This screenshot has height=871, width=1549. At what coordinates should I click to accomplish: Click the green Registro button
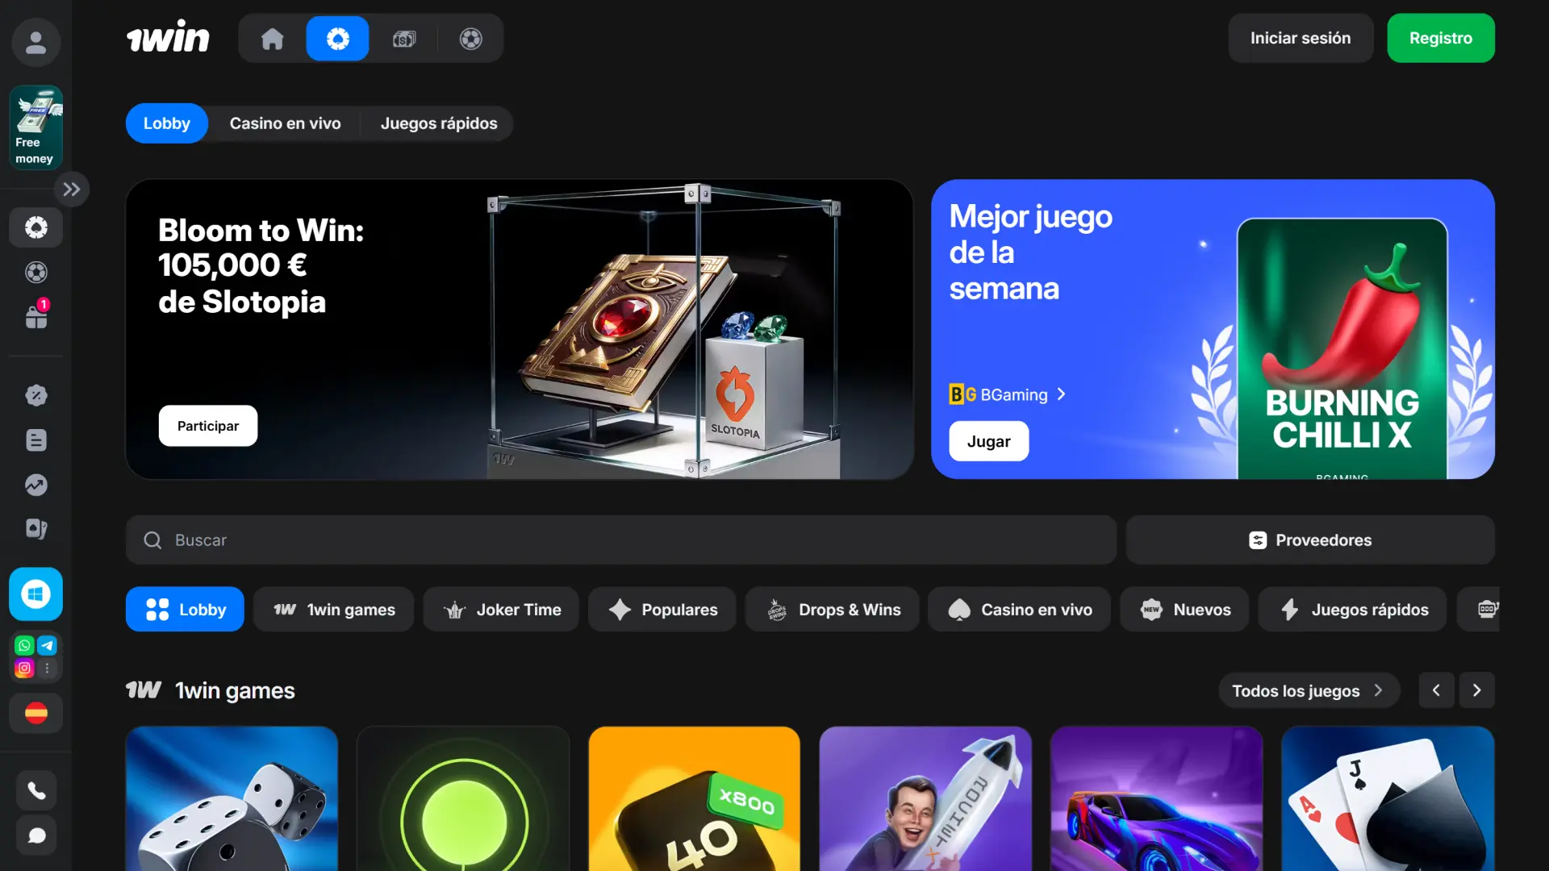[1441, 38]
